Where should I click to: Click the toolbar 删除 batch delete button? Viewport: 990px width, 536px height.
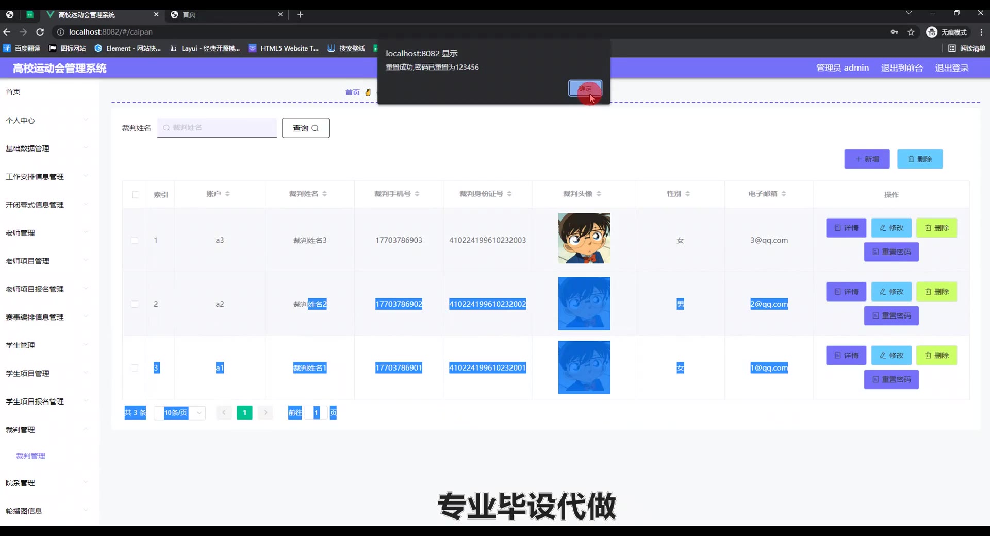point(920,159)
